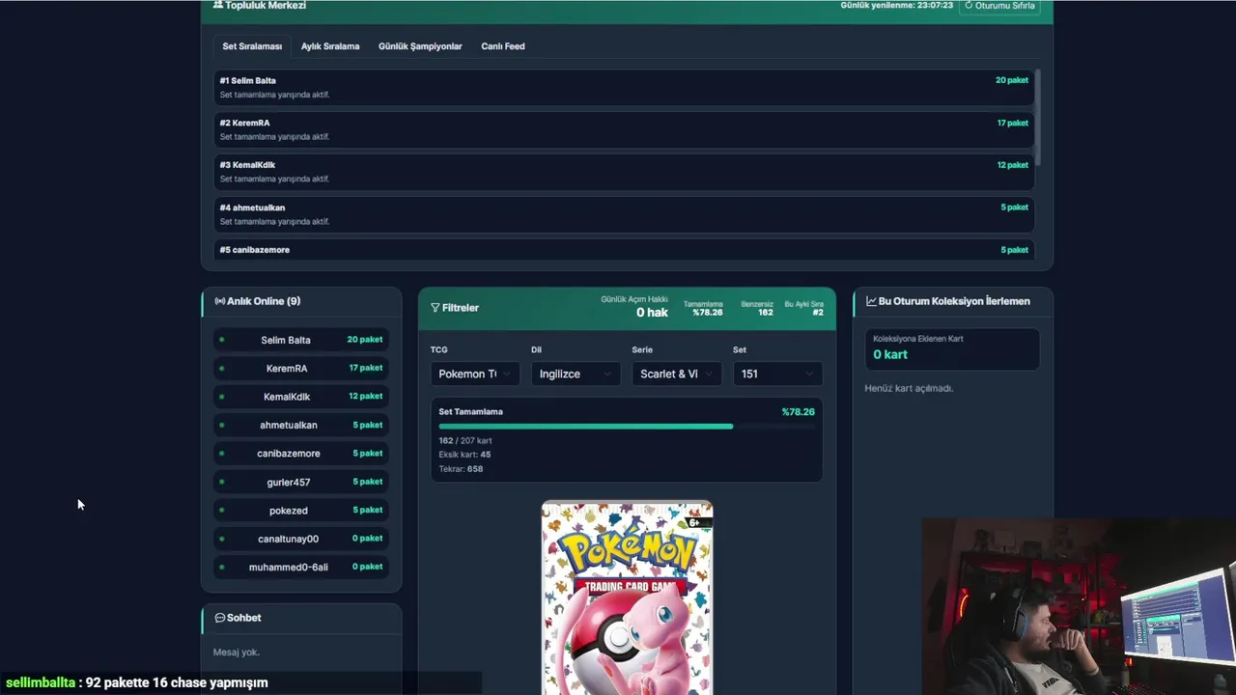The width and height of the screenshot is (1236, 695).
Task: Select online user pokezed
Action: pyautogui.click(x=301, y=510)
